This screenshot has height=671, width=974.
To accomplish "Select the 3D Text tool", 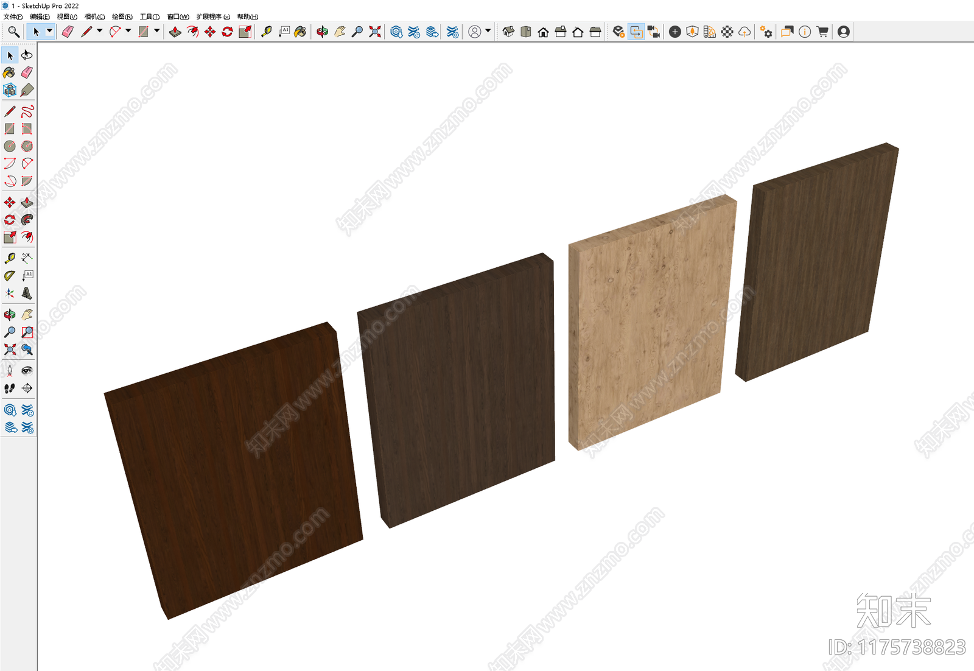I will [27, 293].
